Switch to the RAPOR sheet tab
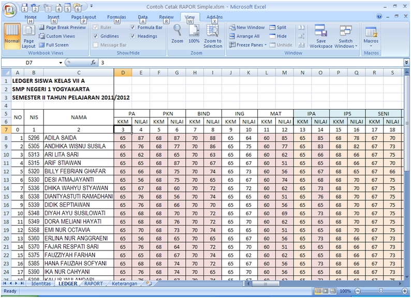 94,284
